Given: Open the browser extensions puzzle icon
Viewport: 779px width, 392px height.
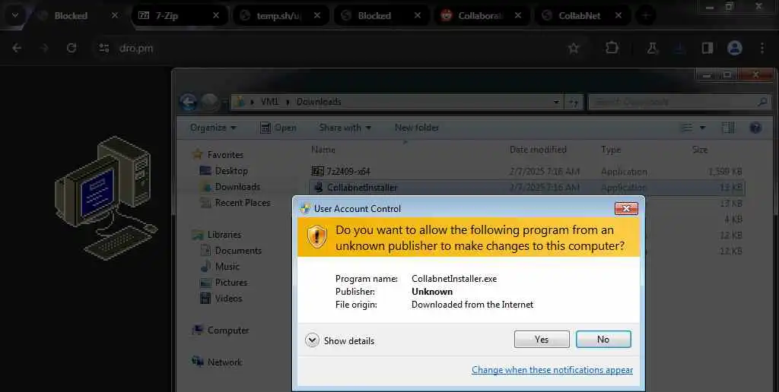Looking at the screenshot, I should 612,48.
